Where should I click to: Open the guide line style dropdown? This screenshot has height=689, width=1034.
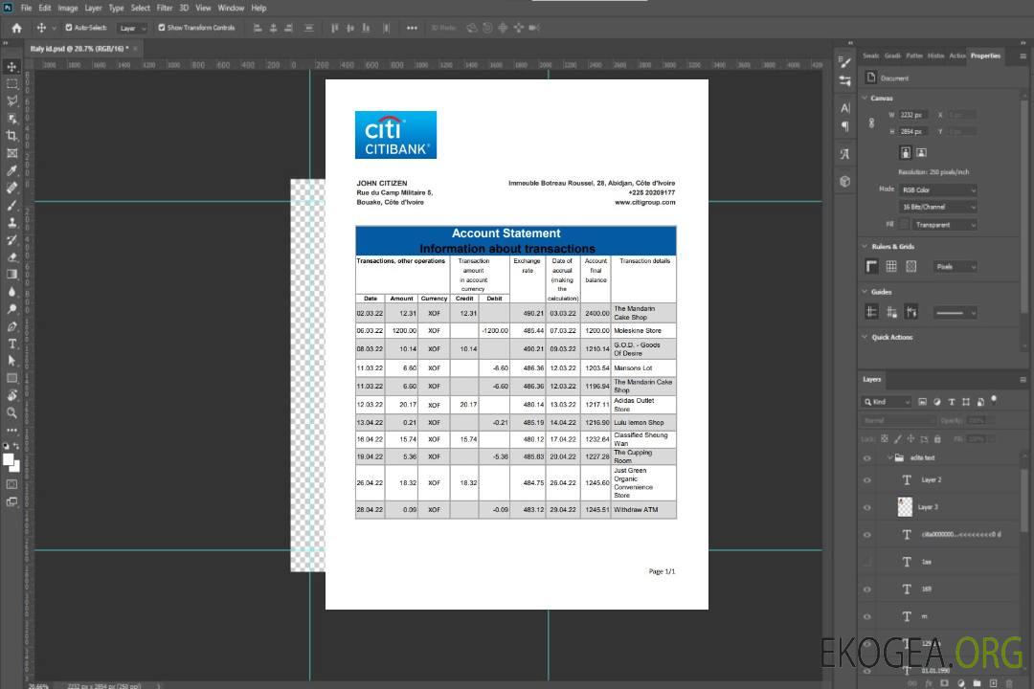click(x=955, y=313)
